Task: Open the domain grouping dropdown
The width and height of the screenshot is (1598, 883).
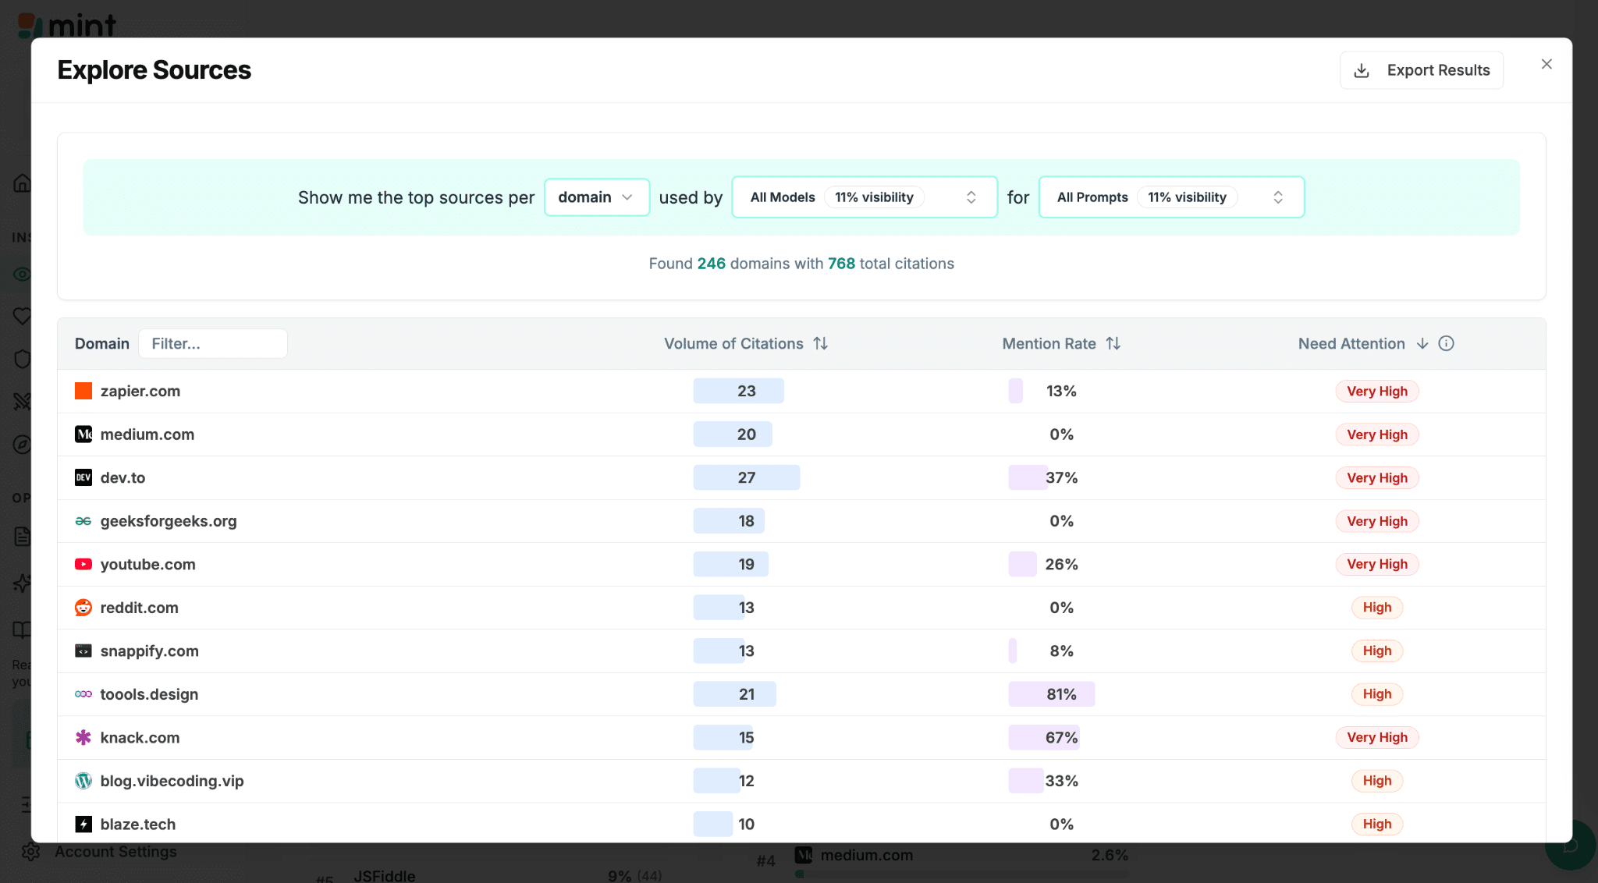Action: [596, 197]
